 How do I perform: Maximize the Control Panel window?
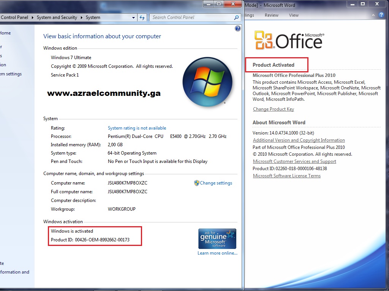click(x=219, y=4)
